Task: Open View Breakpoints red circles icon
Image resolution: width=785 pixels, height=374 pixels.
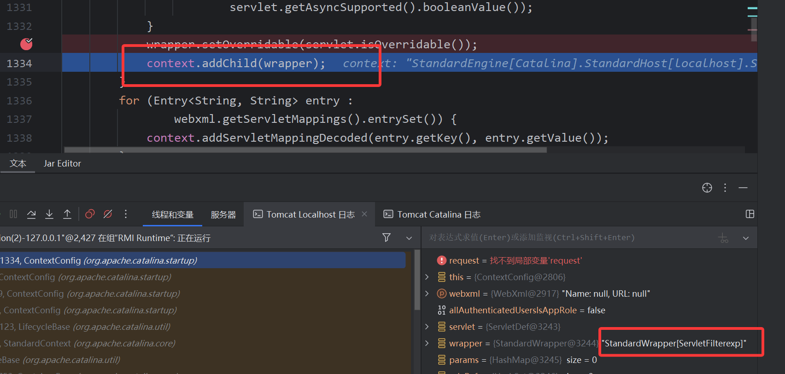Action: click(90, 214)
